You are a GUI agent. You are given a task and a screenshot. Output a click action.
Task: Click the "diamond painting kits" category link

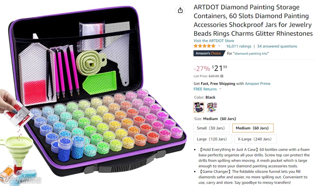[251, 54]
